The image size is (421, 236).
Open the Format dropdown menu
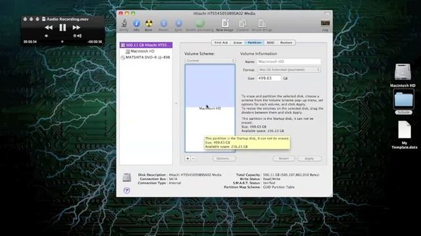289,70
